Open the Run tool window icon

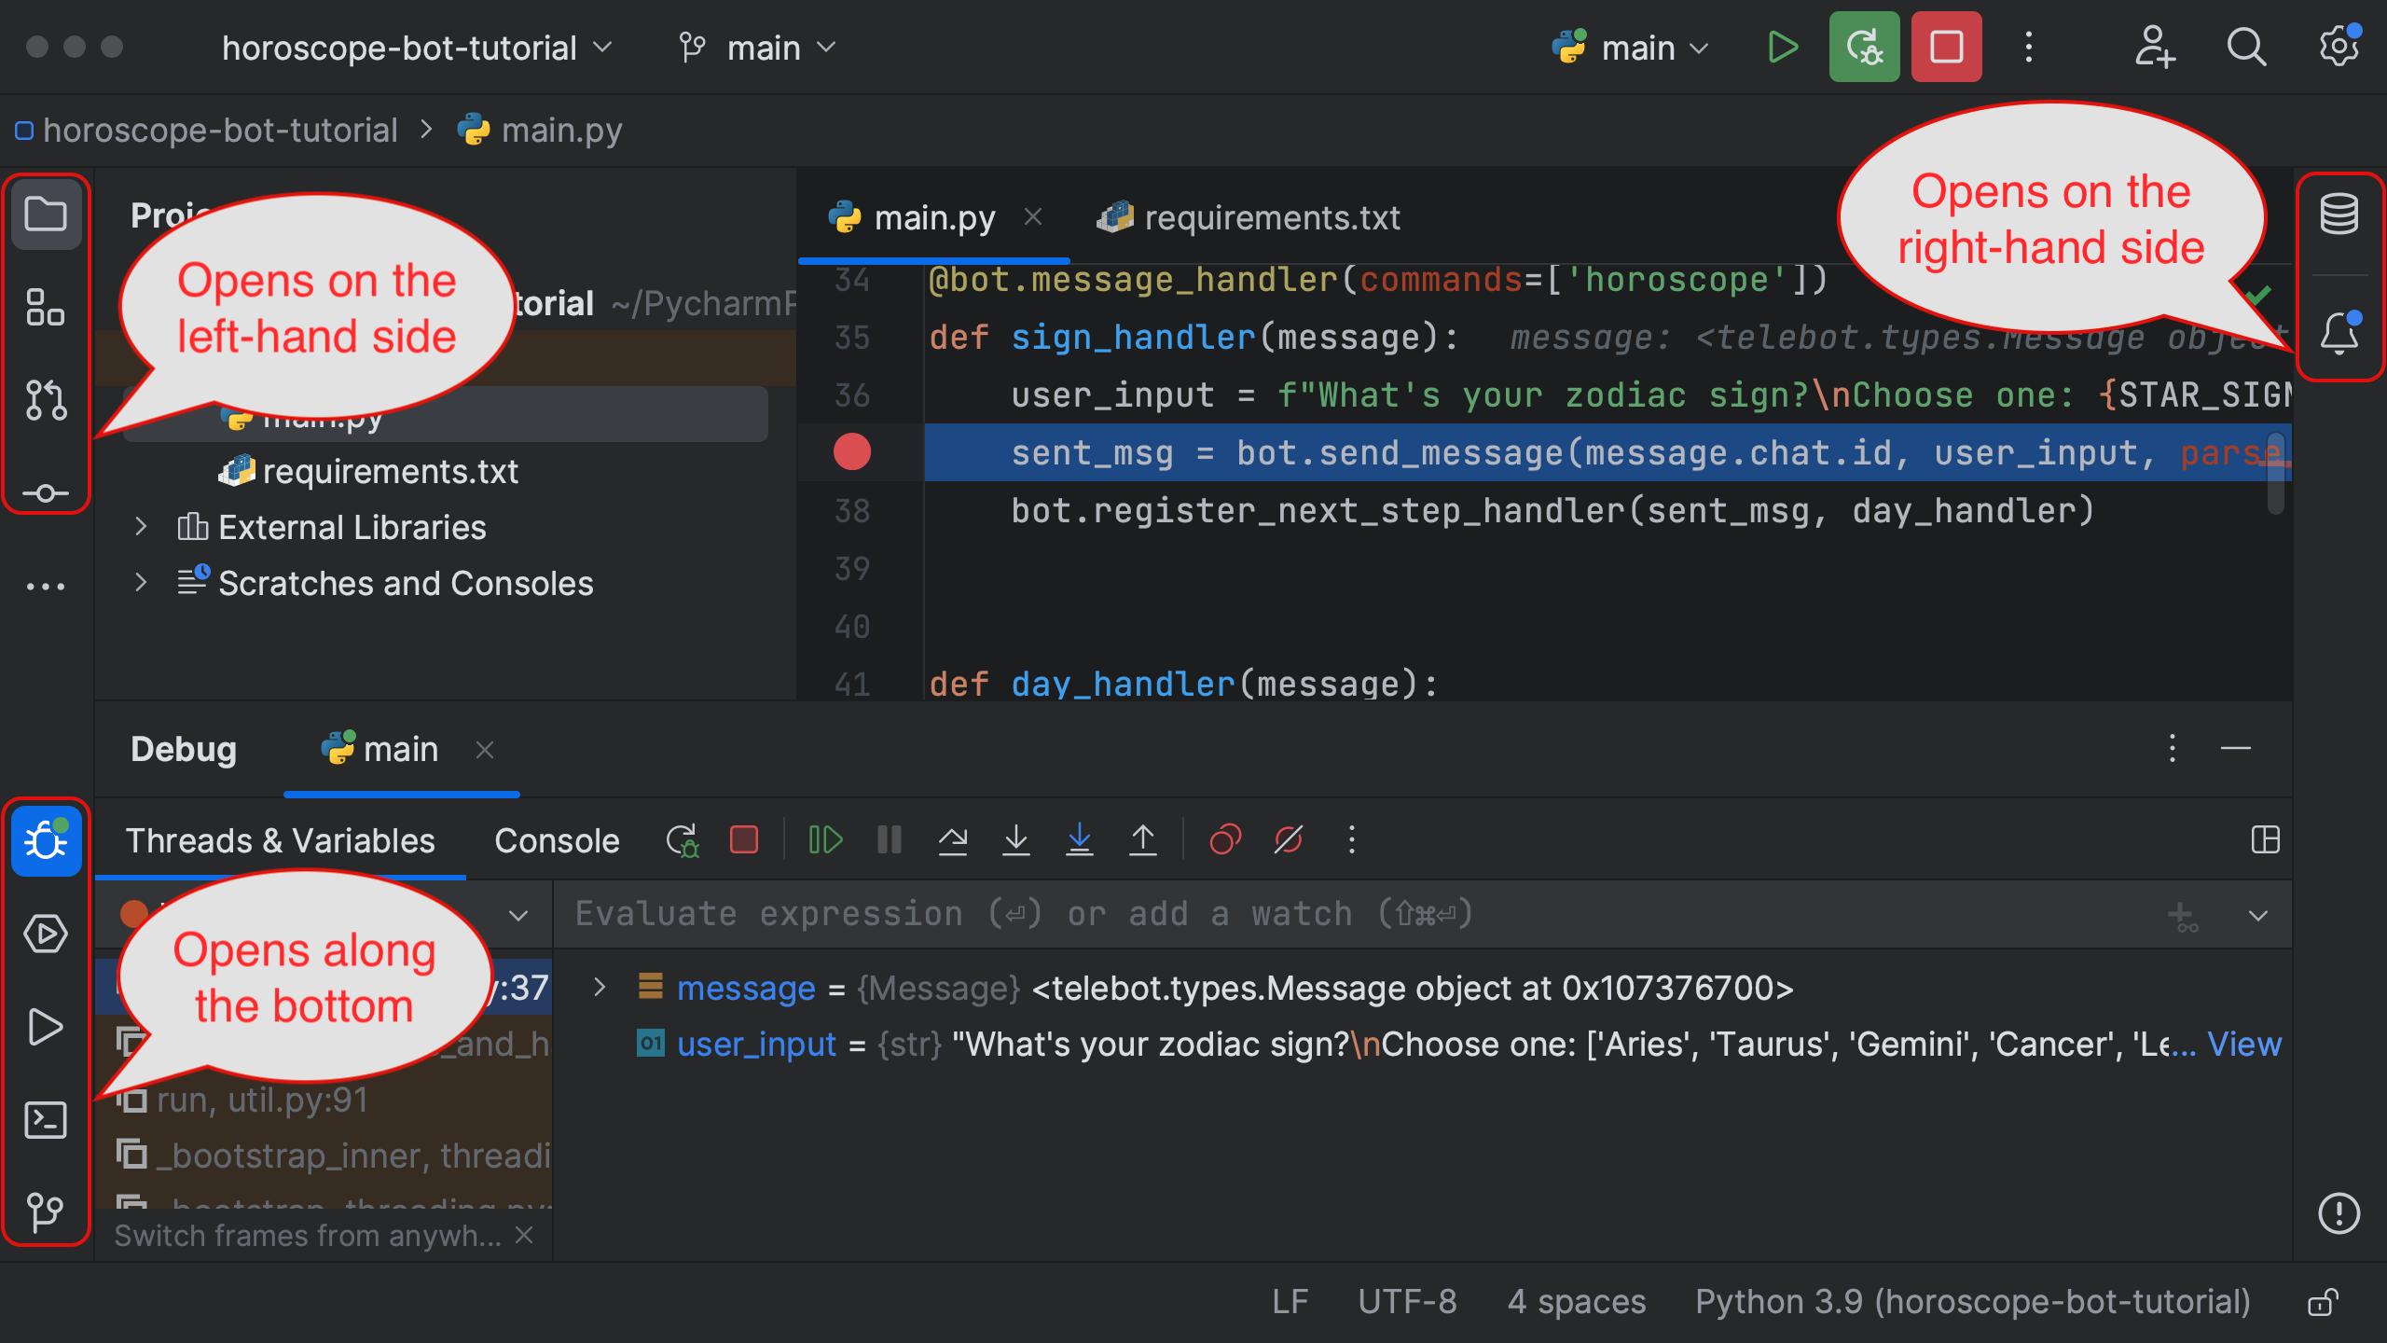44,1027
